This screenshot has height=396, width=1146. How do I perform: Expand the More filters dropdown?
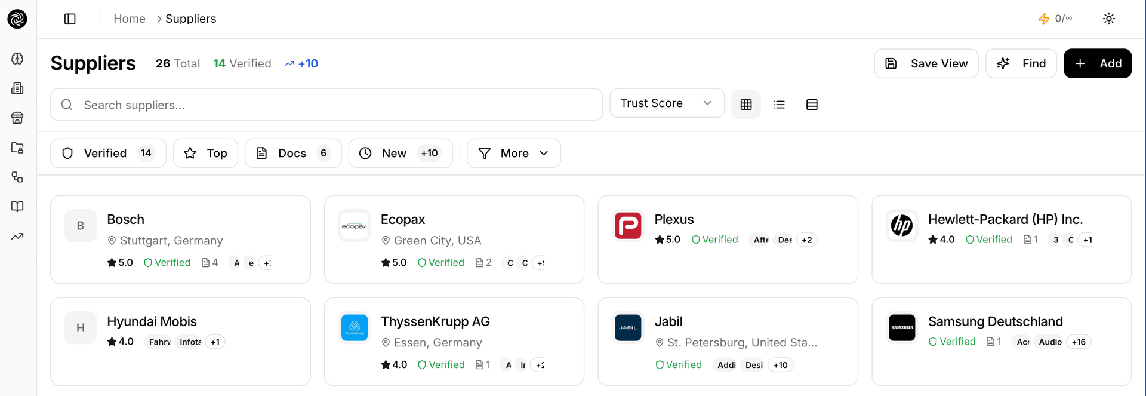pyautogui.click(x=513, y=154)
